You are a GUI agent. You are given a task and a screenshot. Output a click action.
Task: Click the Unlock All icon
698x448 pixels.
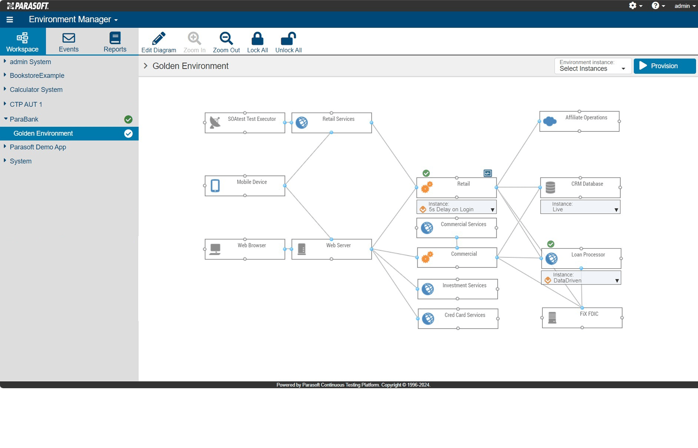click(x=288, y=41)
